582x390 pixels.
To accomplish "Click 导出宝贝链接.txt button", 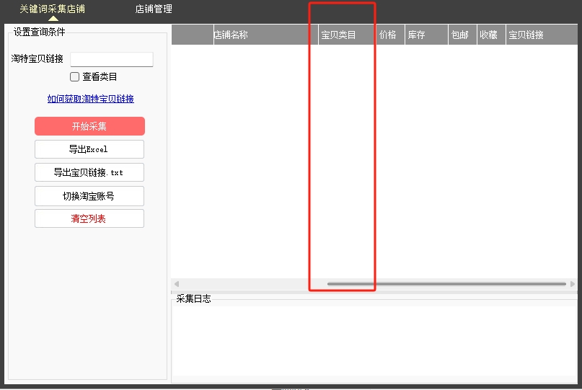I will [x=89, y=172].
